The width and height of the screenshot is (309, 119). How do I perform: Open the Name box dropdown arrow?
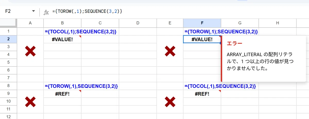pyautogui.click(x=33, y=11)
